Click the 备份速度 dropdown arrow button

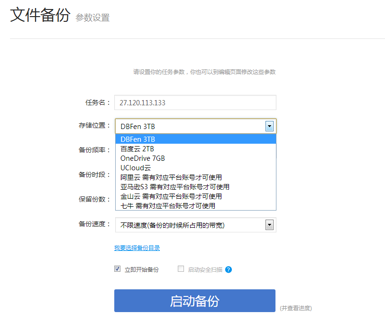coord(269,225)
